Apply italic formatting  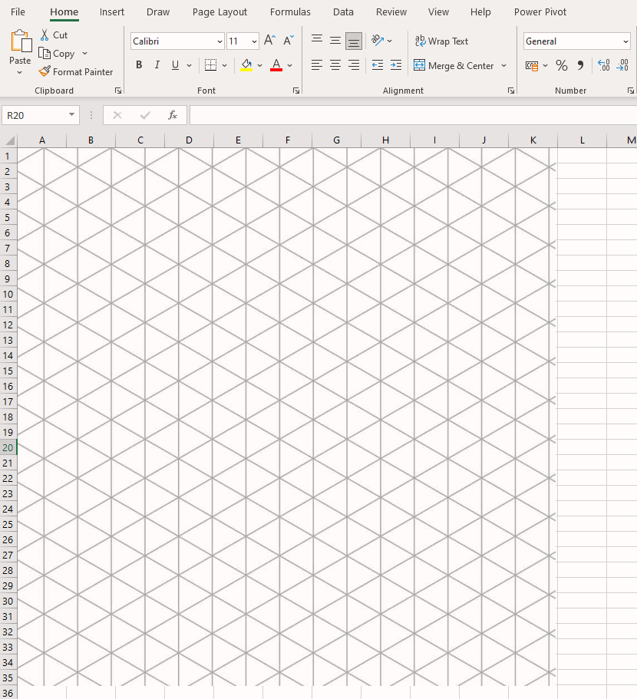coord(157,65)
